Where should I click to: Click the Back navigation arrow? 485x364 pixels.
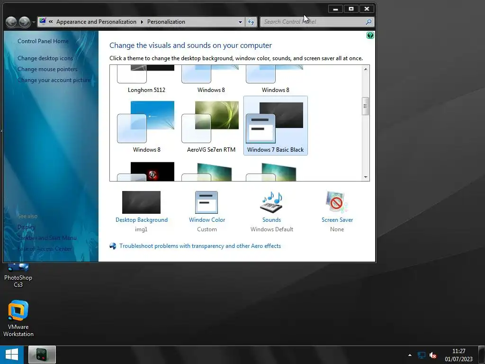pos(11,22)
